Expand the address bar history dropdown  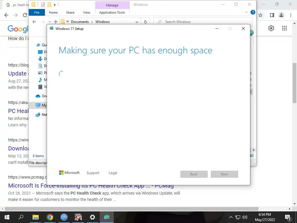click(x=137, y=22)
